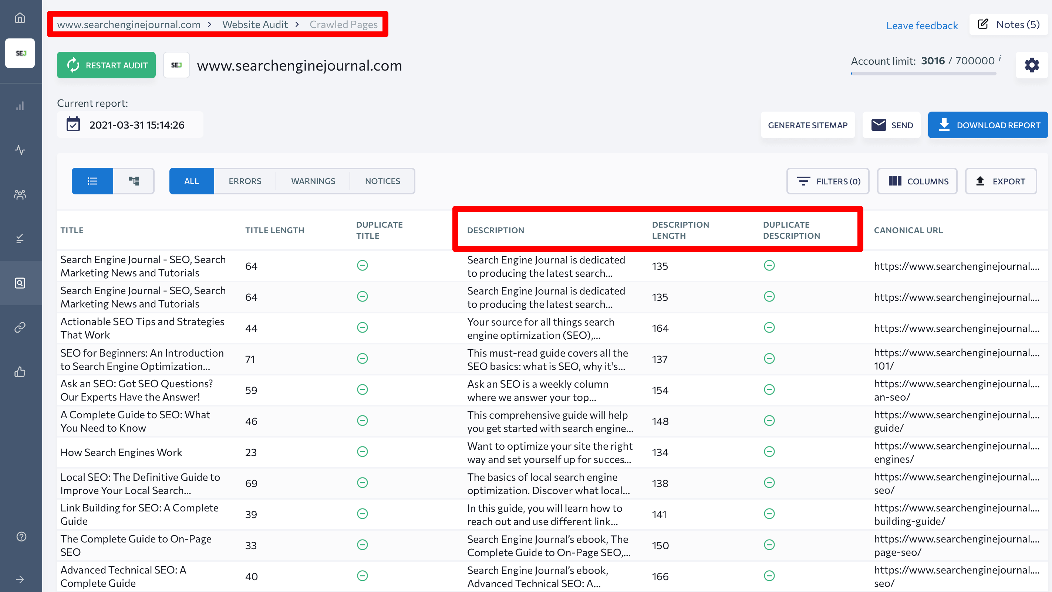Open the backlinks chain-link sidebar icon
Screen dimensions: 1052x592
(x=20, y=327)
